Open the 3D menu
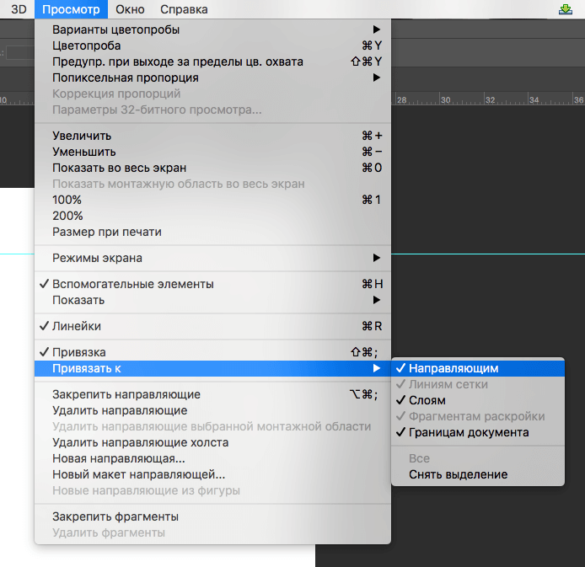This screenshot has height=567, width=585. pyautogui.click(x=19, y=9)
